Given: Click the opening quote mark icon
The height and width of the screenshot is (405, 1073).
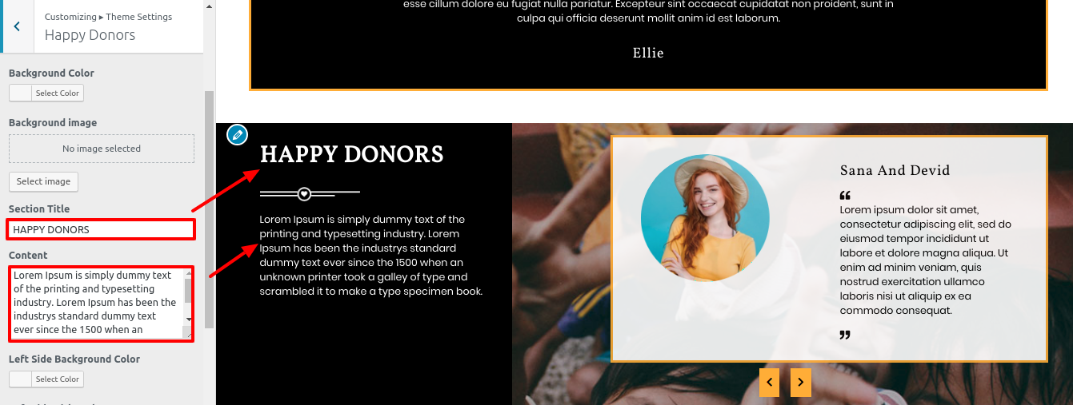Looking at the screenshot, I should (x=845, y=195).
